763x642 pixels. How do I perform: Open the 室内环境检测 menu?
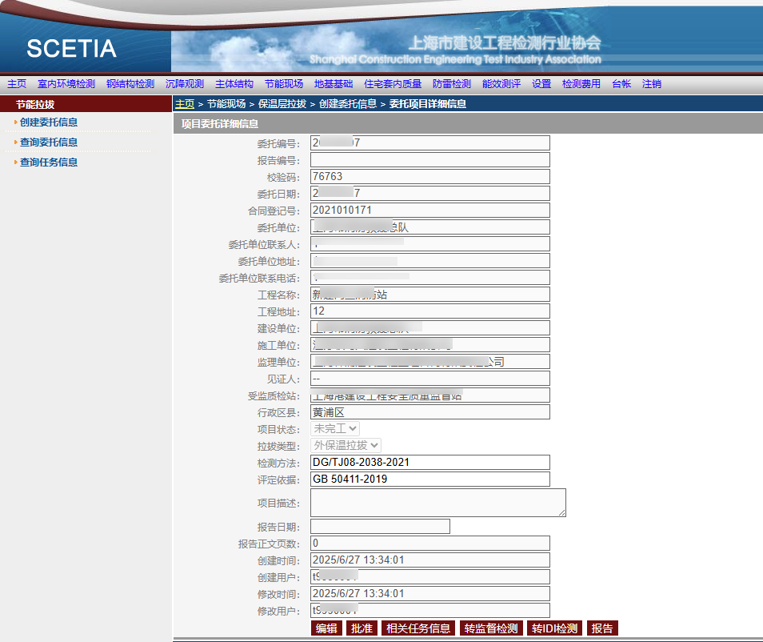tap(66, 84)
